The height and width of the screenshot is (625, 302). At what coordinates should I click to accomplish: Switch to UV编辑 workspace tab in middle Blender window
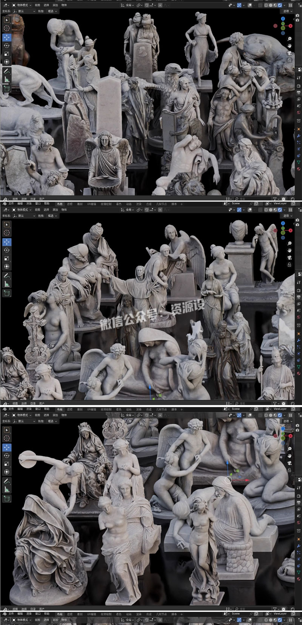tap(91, 203)
